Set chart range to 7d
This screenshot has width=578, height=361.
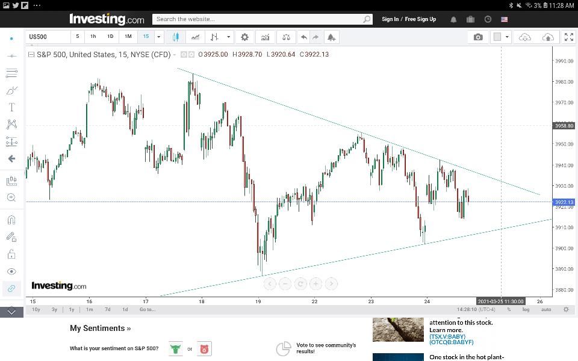pyautogui.click(x=108, y=309)
